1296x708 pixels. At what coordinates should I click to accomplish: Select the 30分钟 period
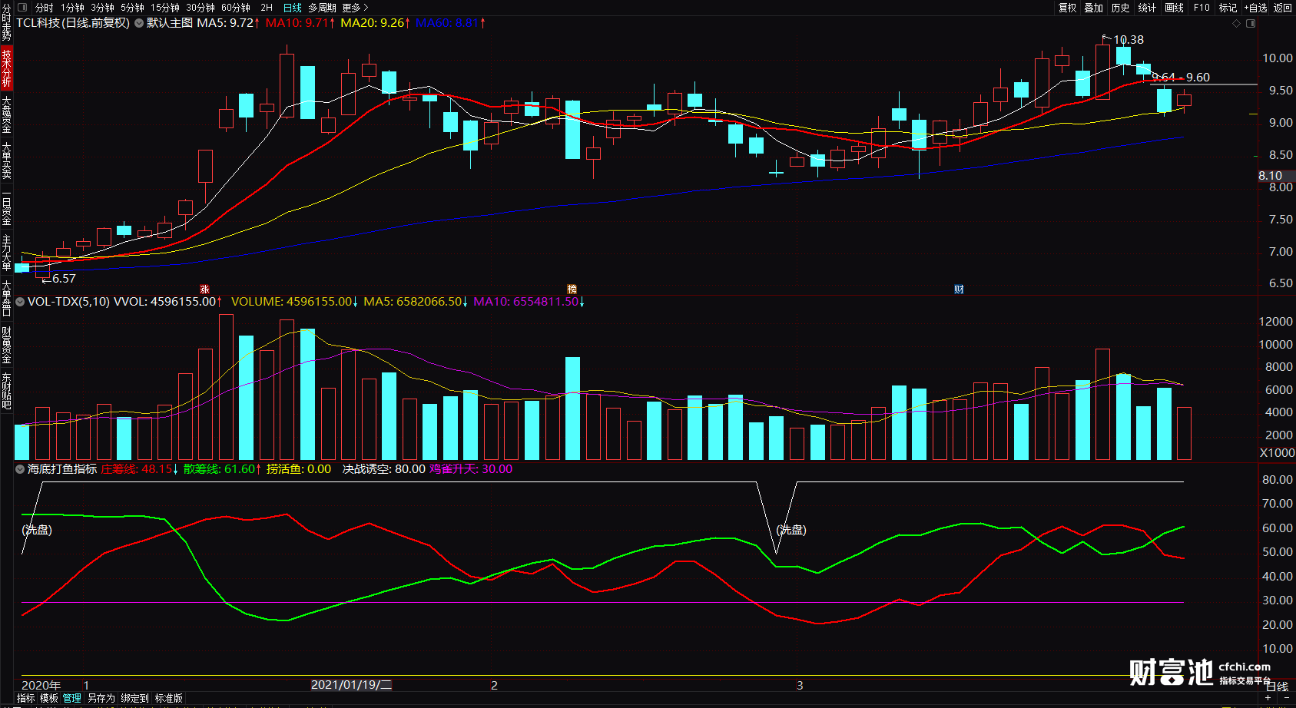201,8
